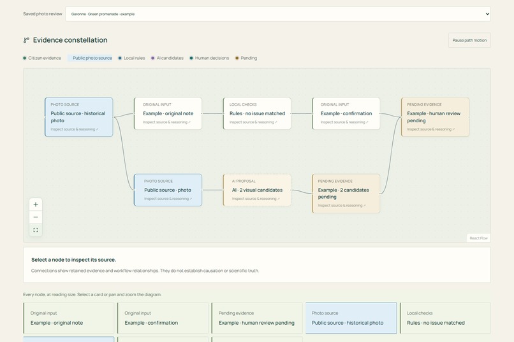The image size is (514, 342).
Task: Select the Public source · photo node
Action: (168, 190)
